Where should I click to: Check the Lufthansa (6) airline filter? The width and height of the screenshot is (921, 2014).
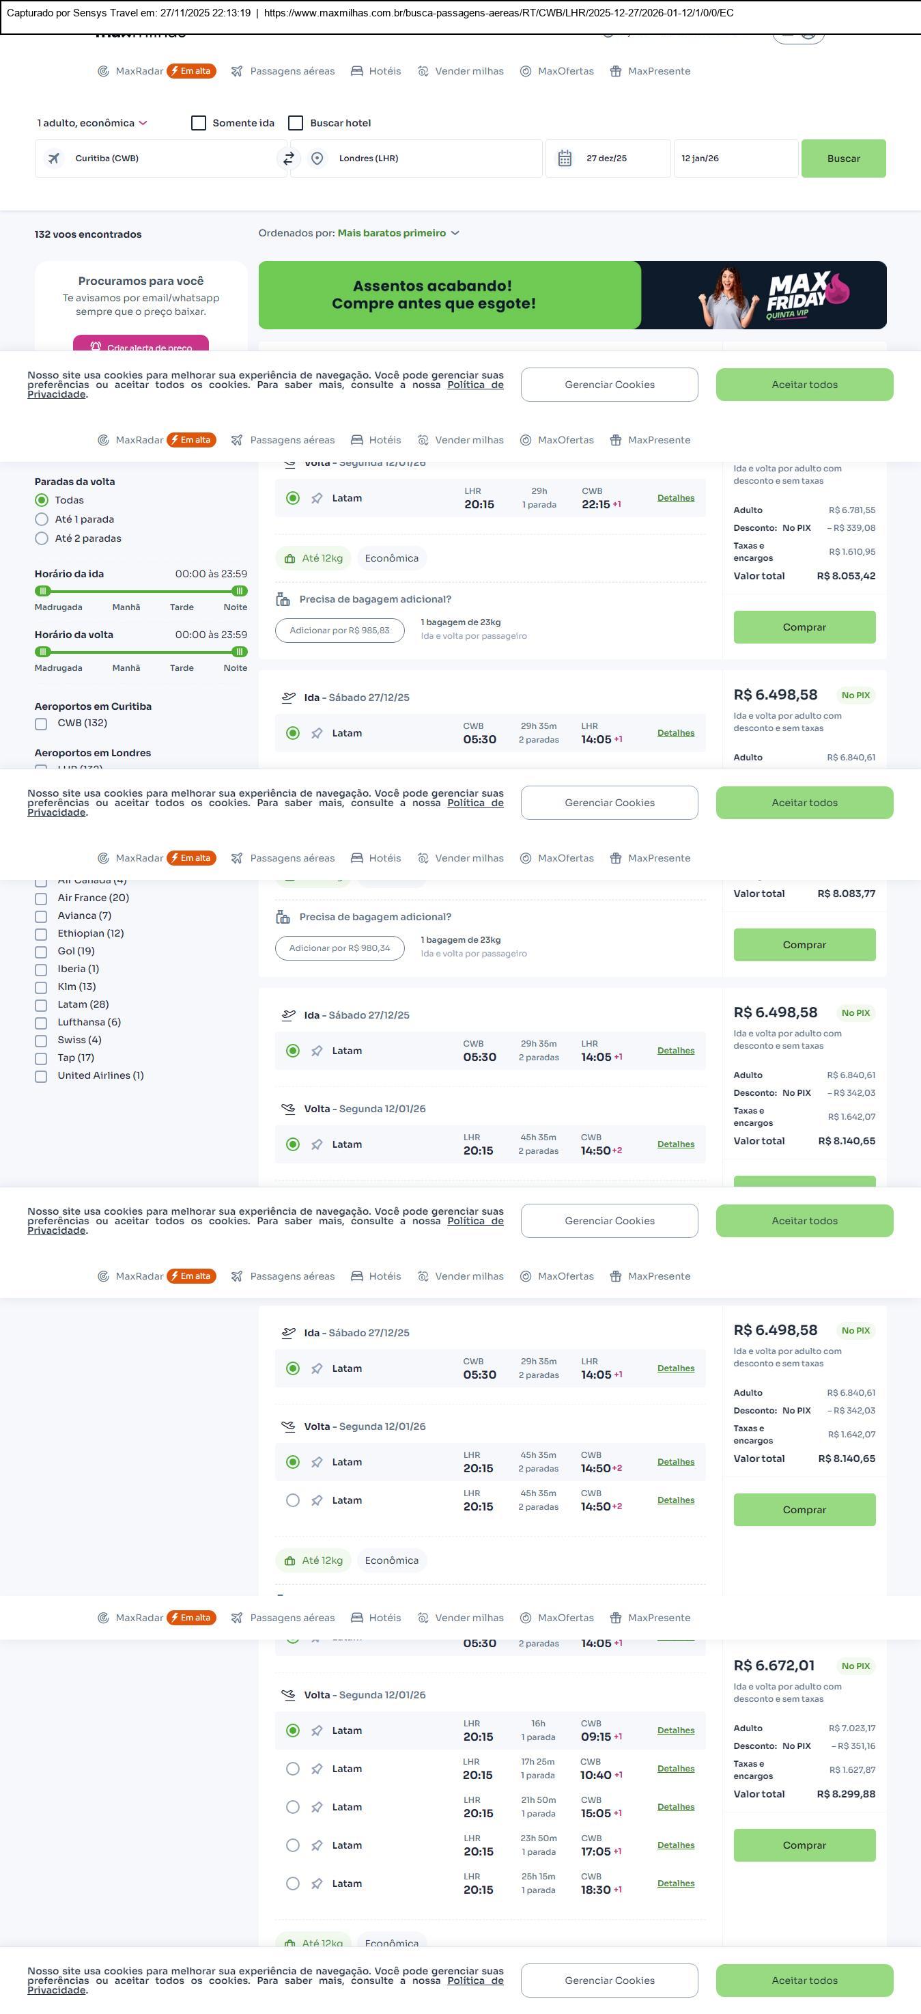[42, 1023]
